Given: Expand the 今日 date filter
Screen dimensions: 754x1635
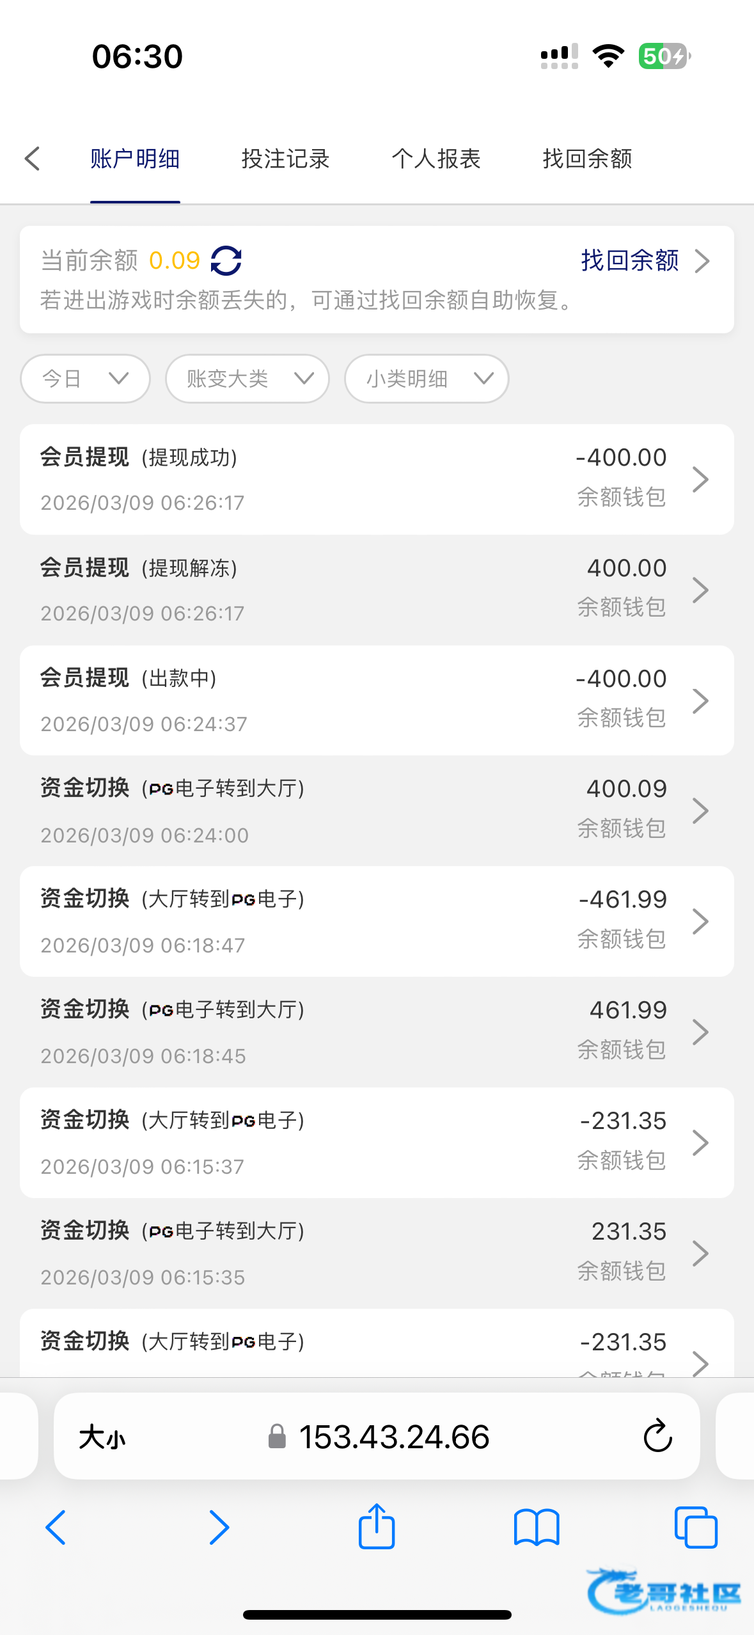Looking at the screenshot, I should point(85,379).
